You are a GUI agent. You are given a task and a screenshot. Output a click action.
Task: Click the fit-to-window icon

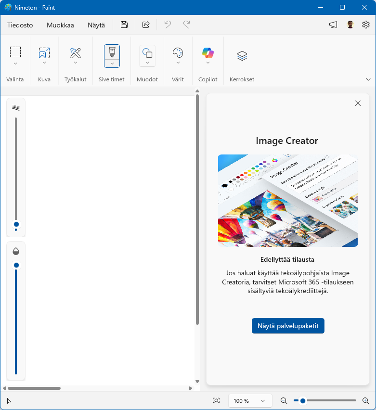[x=216, y=400]
